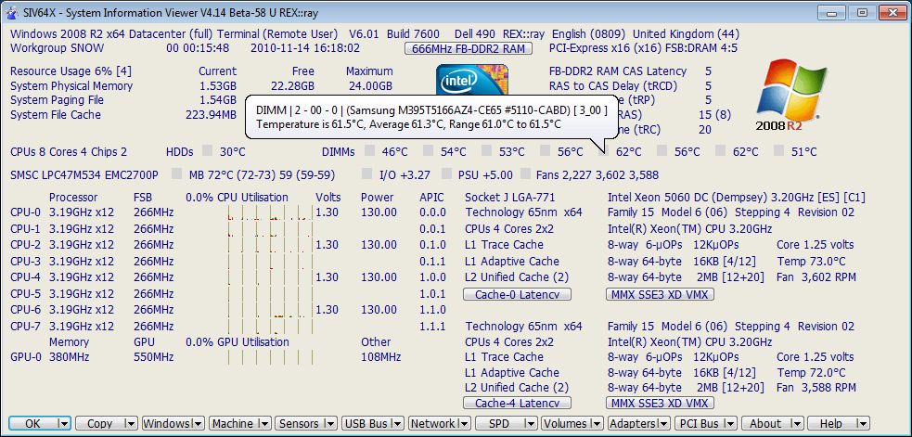
Task: Open the Adapters dropdown arrow
Action: pyautogui.click(x=664, y=424)
